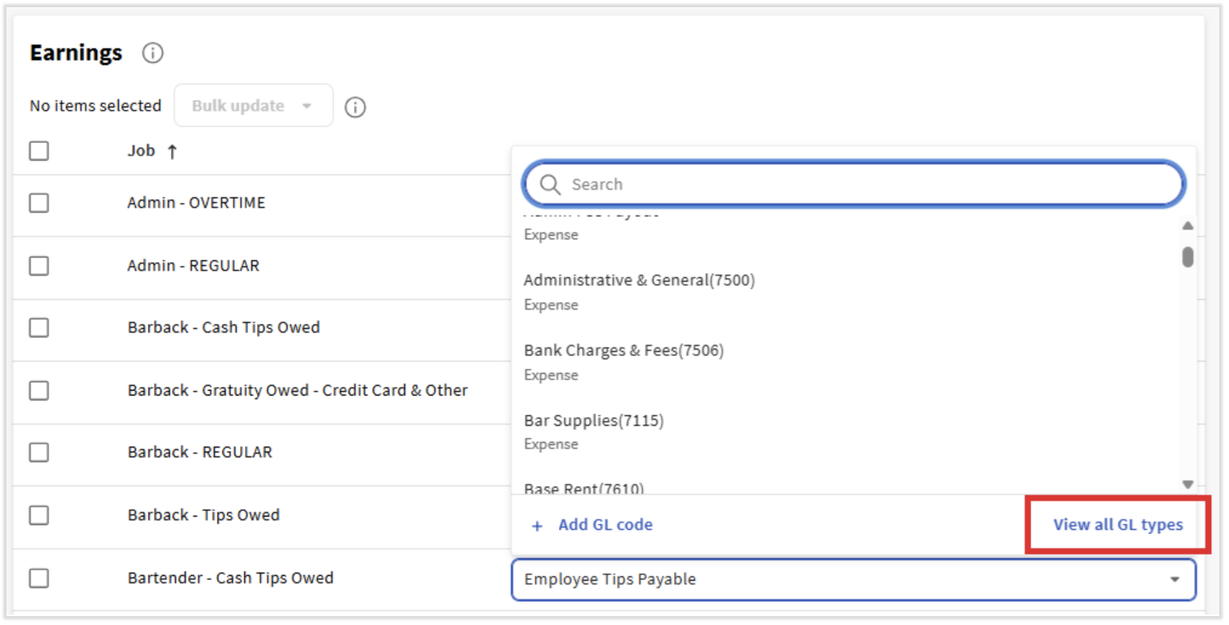Click the sort arrow on the Job column

point(172,150)
